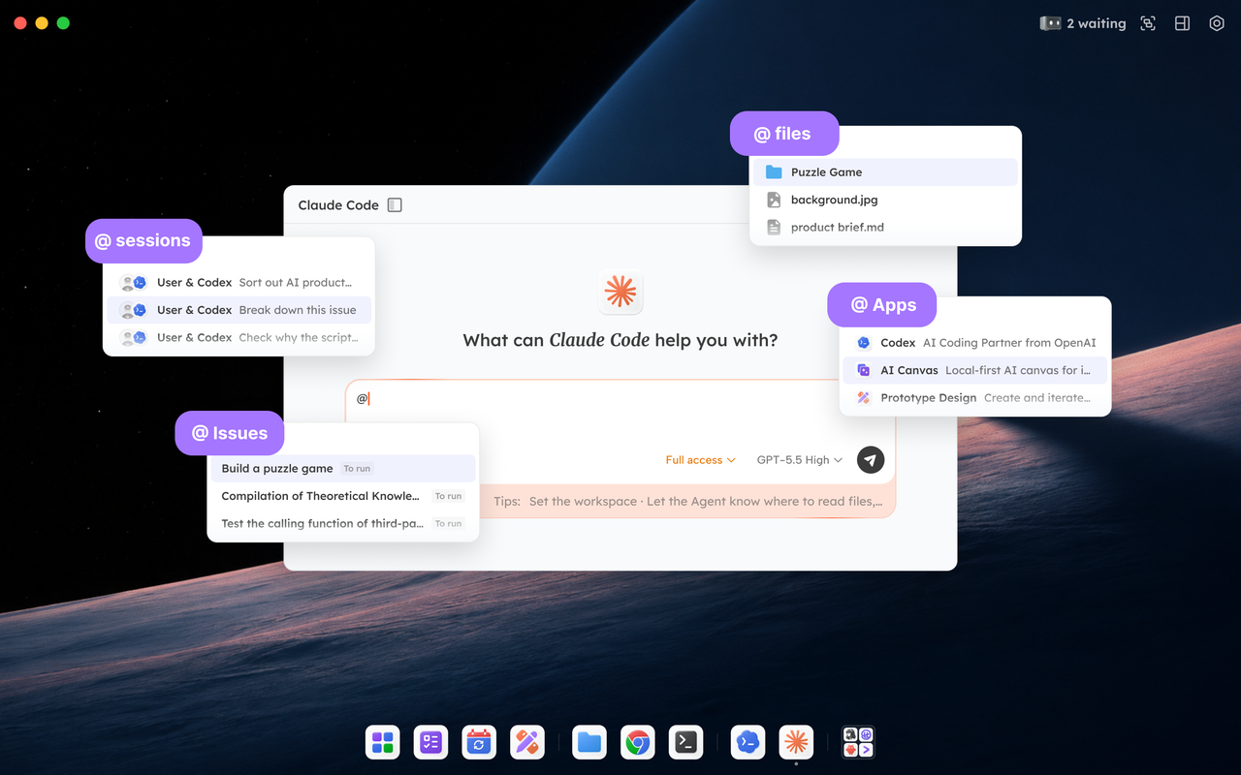Open the GPT-5.5 High model dropdown

tap(800, 460)
